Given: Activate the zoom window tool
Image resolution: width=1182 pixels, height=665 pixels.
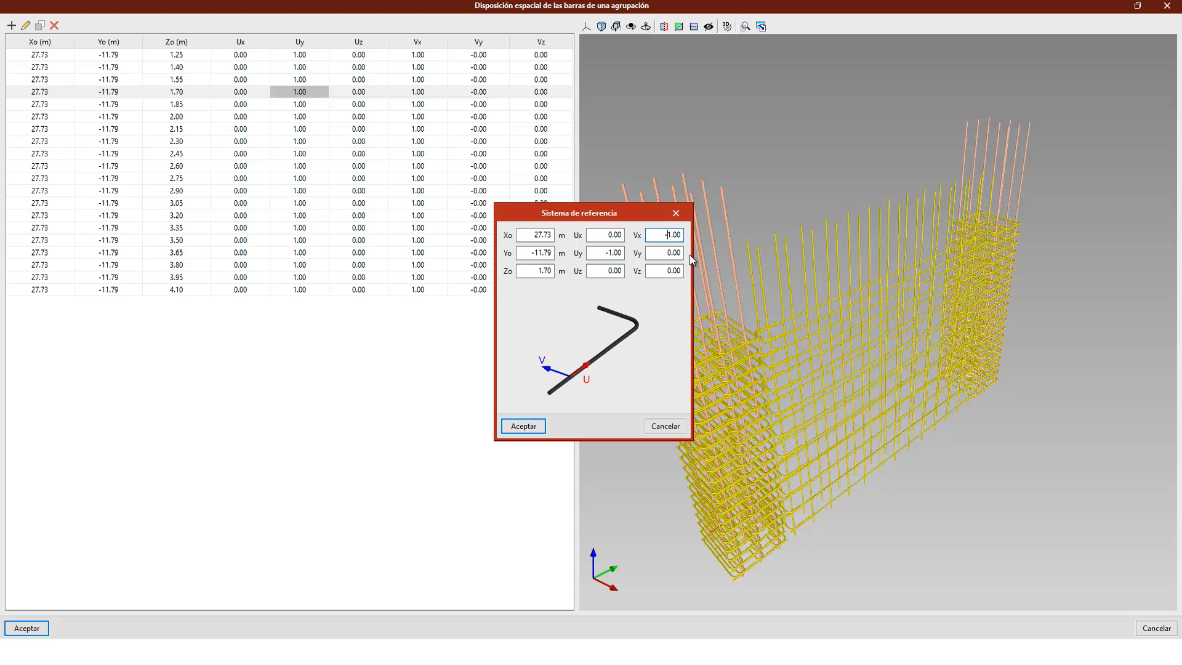Looking at the screenshot, I should tap(746, 26).
